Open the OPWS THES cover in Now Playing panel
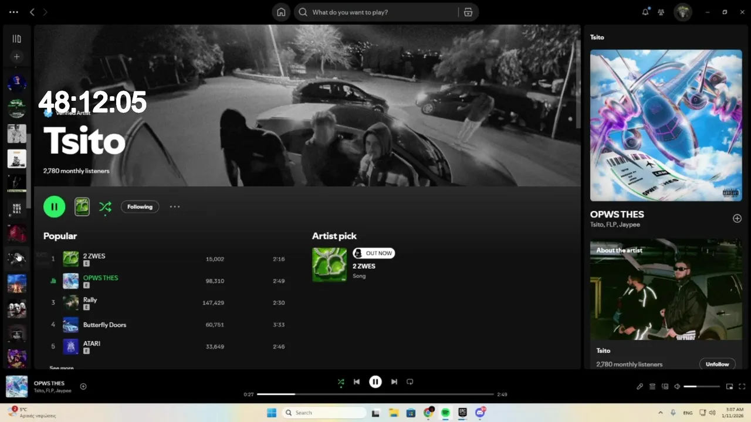The height and width of the screenshot is (422, 751). [666, 125]
